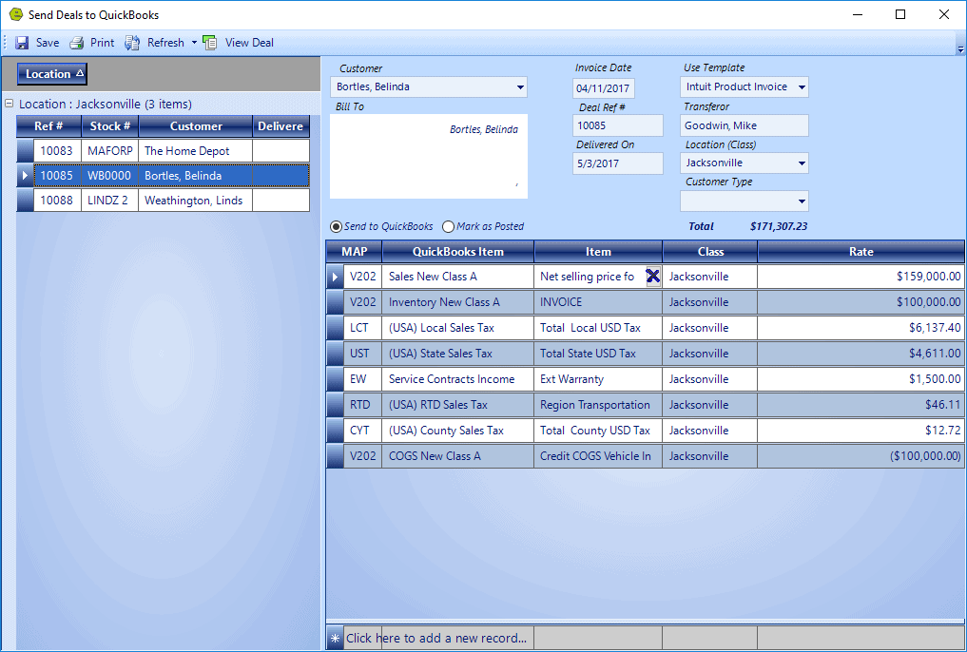The width and height of the screenshot is (967, 652).
Task: Click the Stock # cell LINDZ 2
Action: pyautogui.click(x=109, y=201)
